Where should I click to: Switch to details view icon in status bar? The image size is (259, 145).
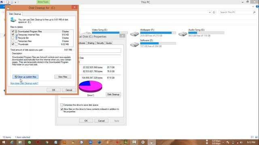tap(252, 137)
